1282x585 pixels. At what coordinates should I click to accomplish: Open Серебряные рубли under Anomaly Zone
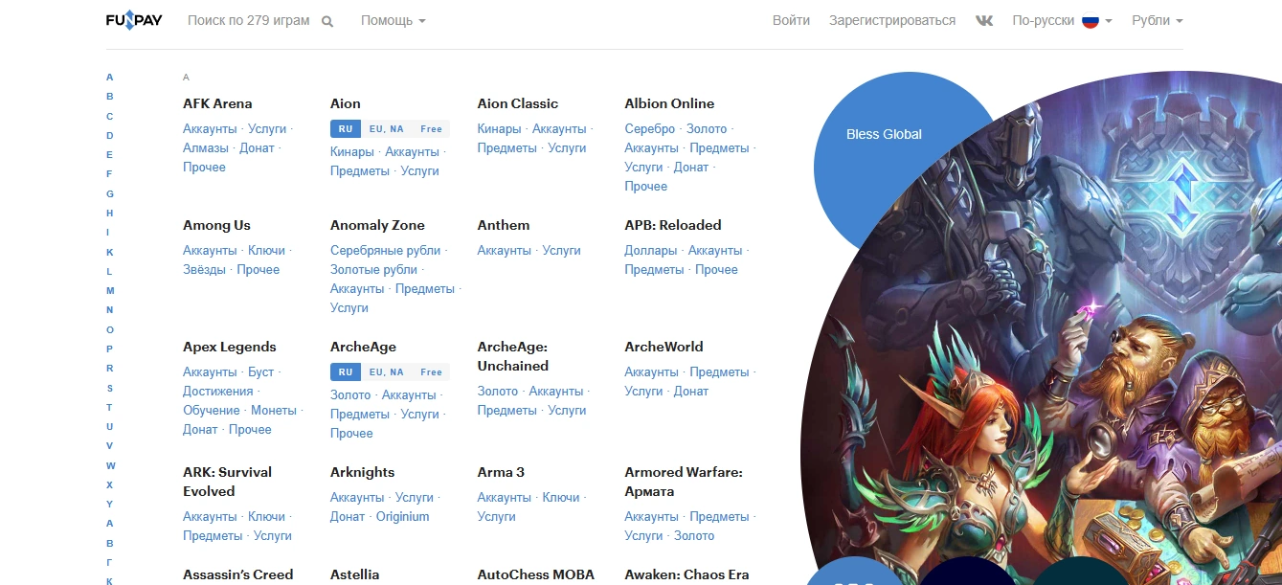(x=386, y=250)
